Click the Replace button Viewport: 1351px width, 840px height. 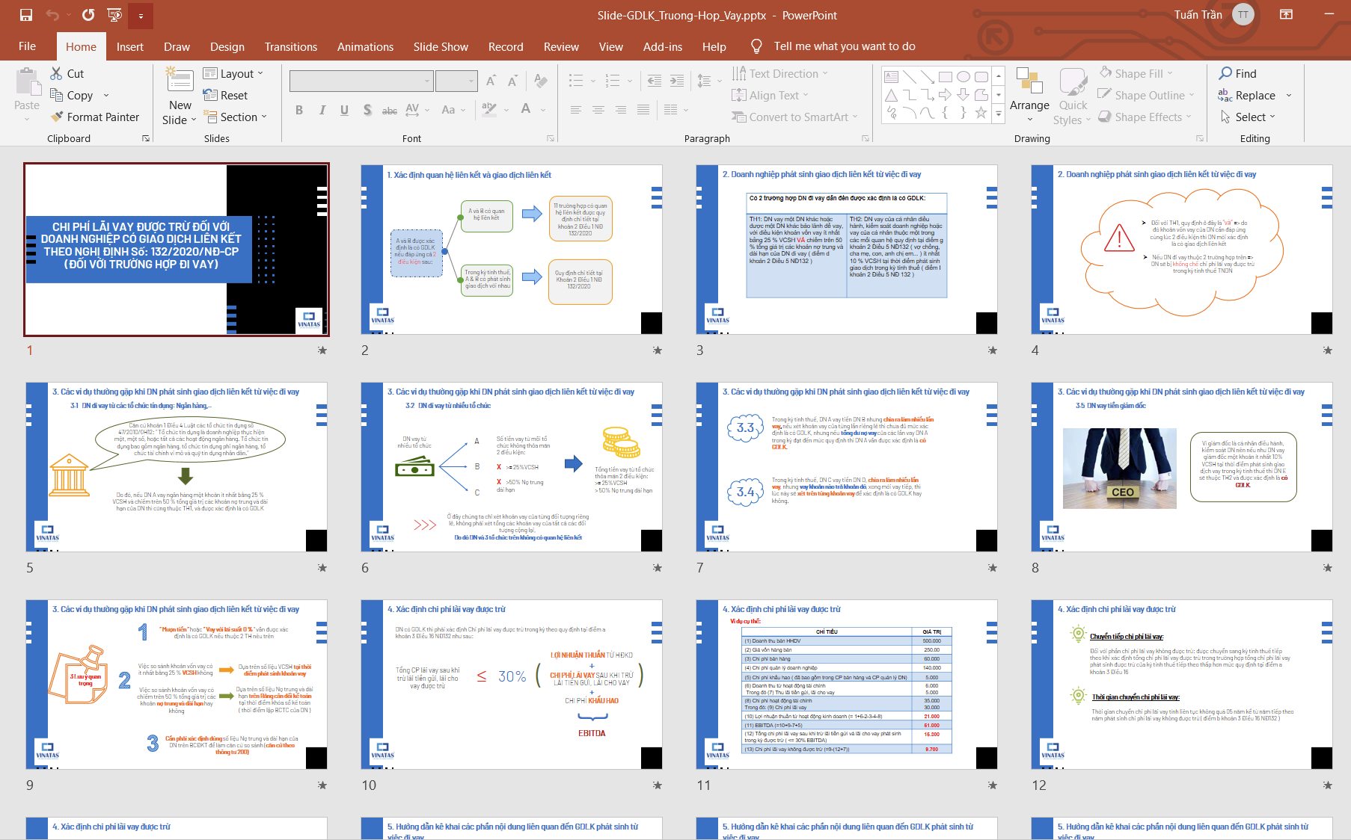[x=1246, y=95]
